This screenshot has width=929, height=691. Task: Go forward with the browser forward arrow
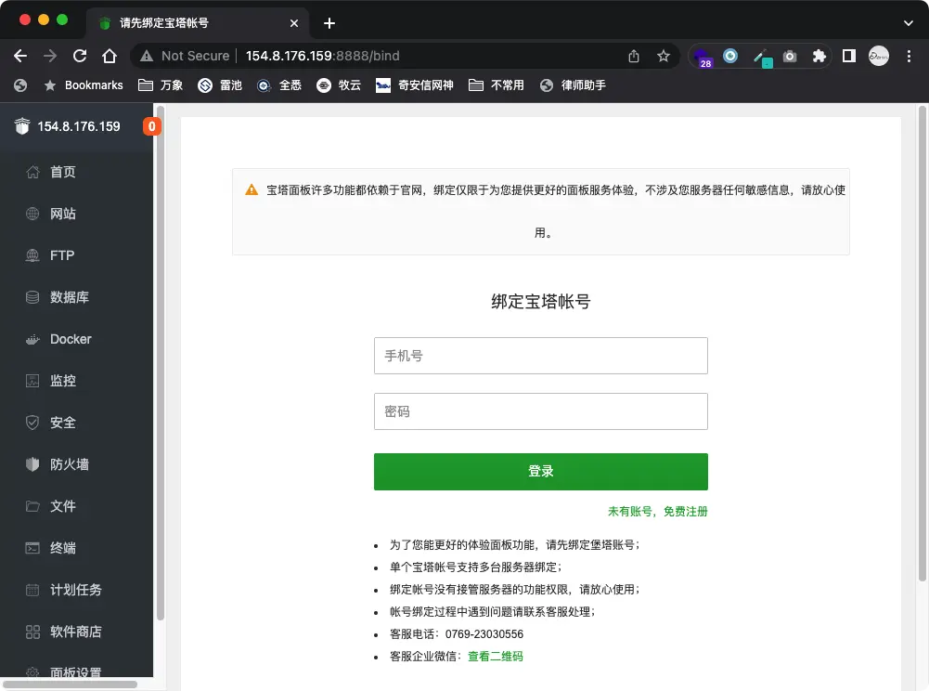[x=50, y=56]
